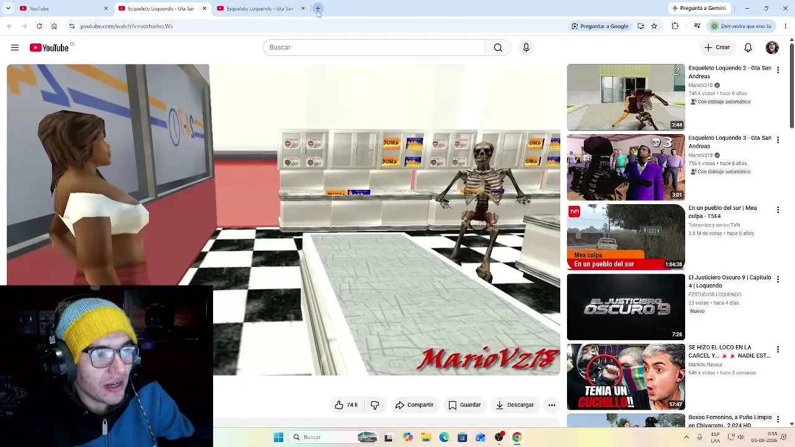Screen dimensions: 795x447
Task: Open media controls in Chrome toolbar
Action: (x=697, y=26)
